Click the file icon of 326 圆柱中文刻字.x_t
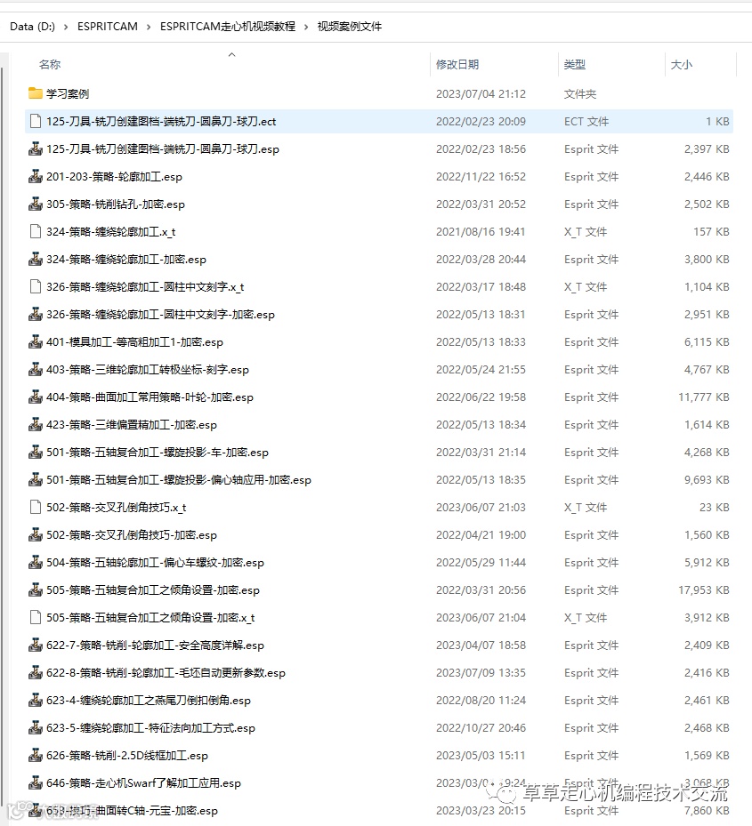This screenshot has width=752, height=826. [x=36, y=286]
